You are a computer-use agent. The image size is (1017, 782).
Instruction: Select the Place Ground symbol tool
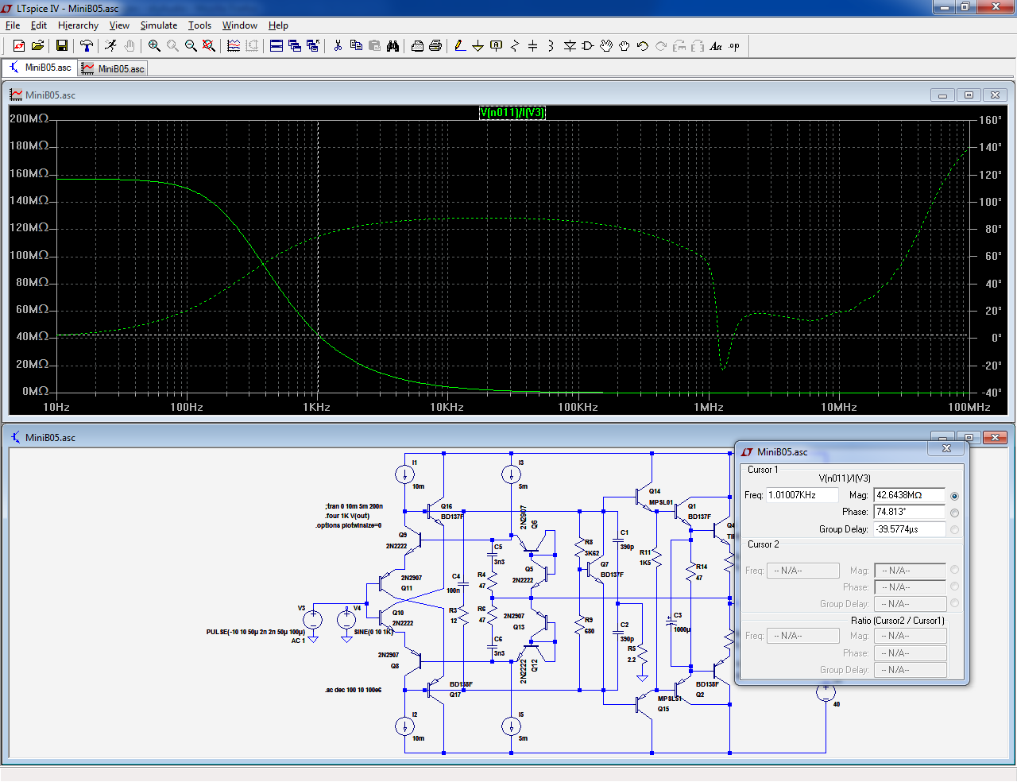pos(478,46)
